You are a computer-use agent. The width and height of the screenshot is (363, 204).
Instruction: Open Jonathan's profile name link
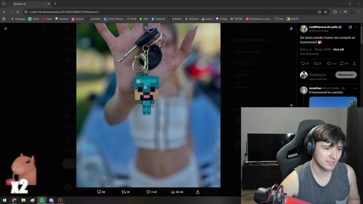point(315,88)
